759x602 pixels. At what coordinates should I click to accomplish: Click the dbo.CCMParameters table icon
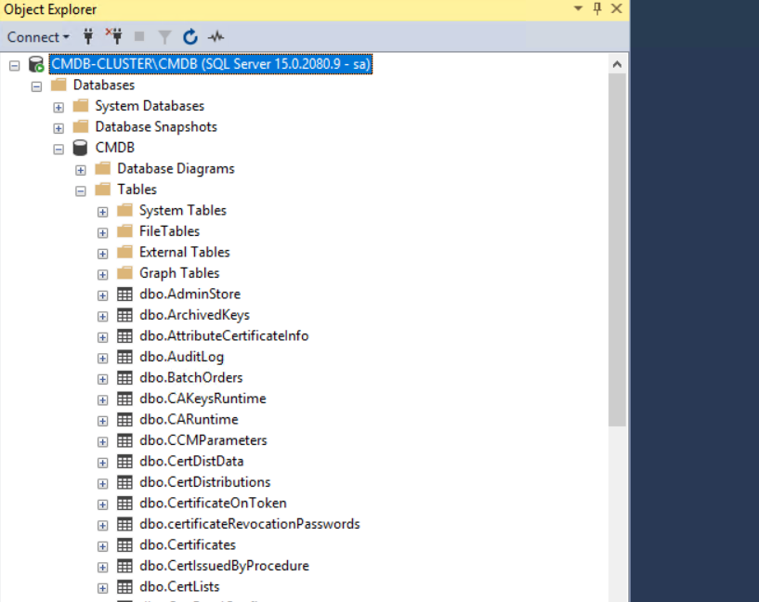click(x=124, y=440)
